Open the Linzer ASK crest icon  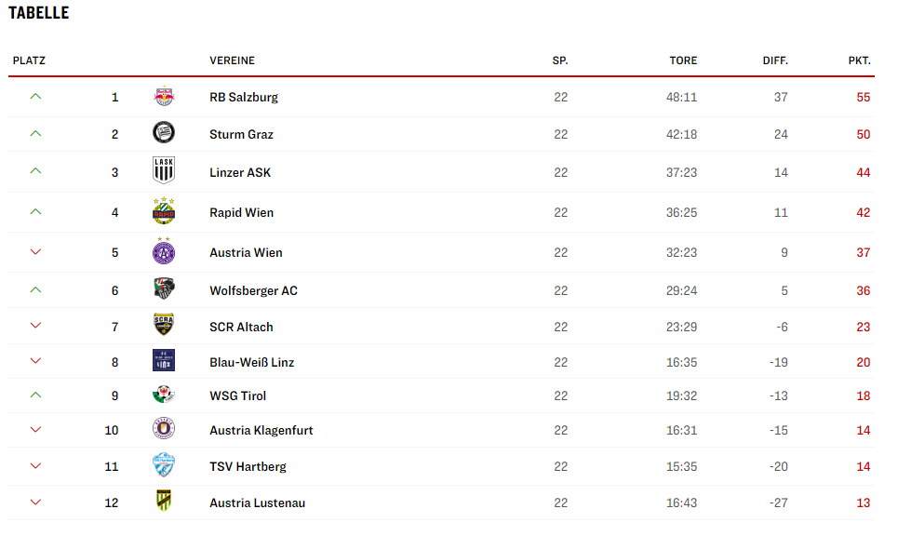164,170
